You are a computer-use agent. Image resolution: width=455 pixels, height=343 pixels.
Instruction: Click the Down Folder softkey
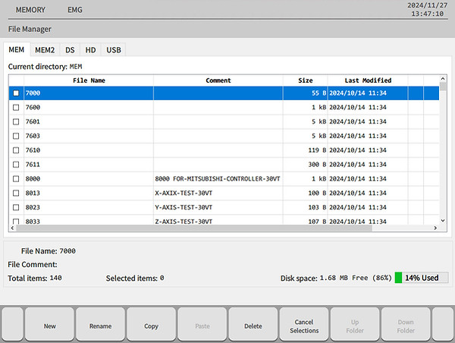(x=406, y=326)
